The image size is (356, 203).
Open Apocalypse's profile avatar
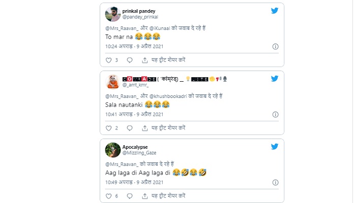point(113,150)
